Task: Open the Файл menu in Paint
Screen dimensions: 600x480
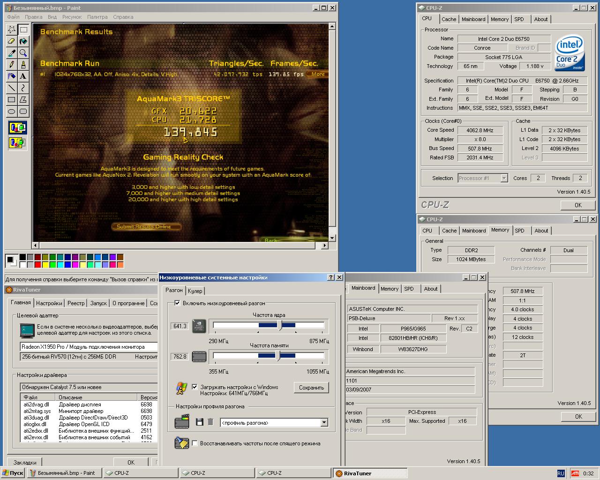Action: tap(13, 17)
